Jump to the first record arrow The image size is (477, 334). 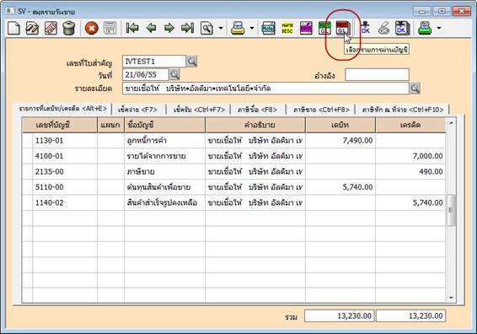coord(132,29)
